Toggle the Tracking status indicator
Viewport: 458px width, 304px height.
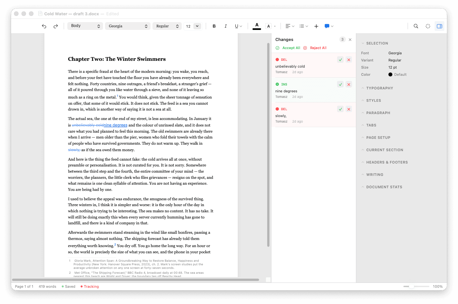90,286
